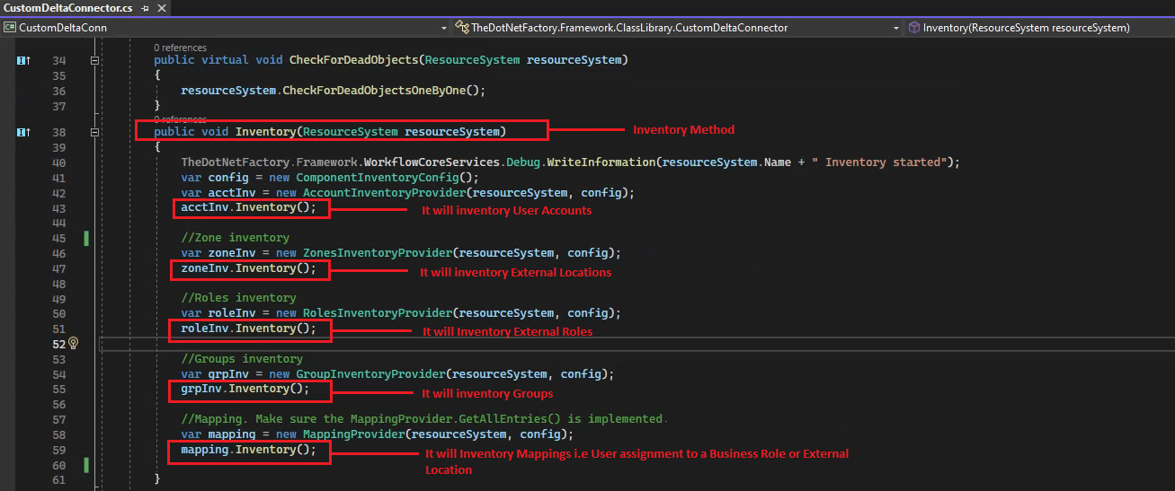The width and height of the screenshot is (1175, 491).
Task: Click the //Groups inventory comment
Action: coord(242,359)
